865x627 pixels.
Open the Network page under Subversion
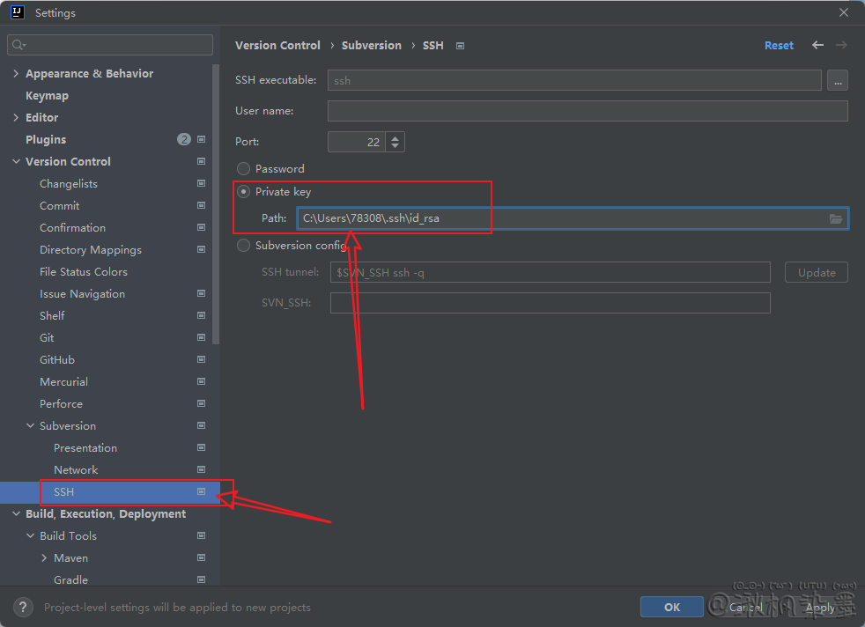tap(76, 469)
